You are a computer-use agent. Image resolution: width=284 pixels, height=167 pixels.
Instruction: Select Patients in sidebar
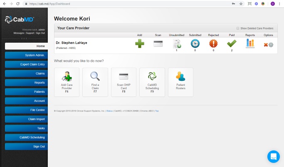(26, 92)
